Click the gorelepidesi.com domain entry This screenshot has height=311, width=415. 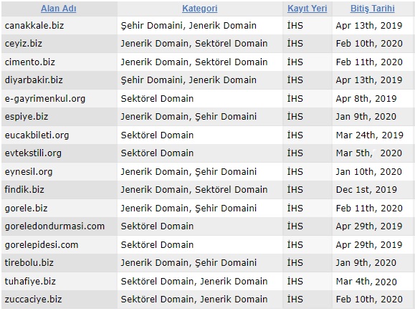coord(42,245)
